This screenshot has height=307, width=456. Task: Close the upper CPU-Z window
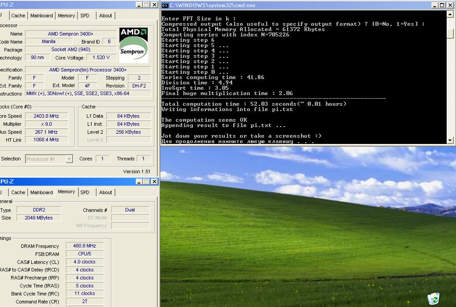(155, 4)
